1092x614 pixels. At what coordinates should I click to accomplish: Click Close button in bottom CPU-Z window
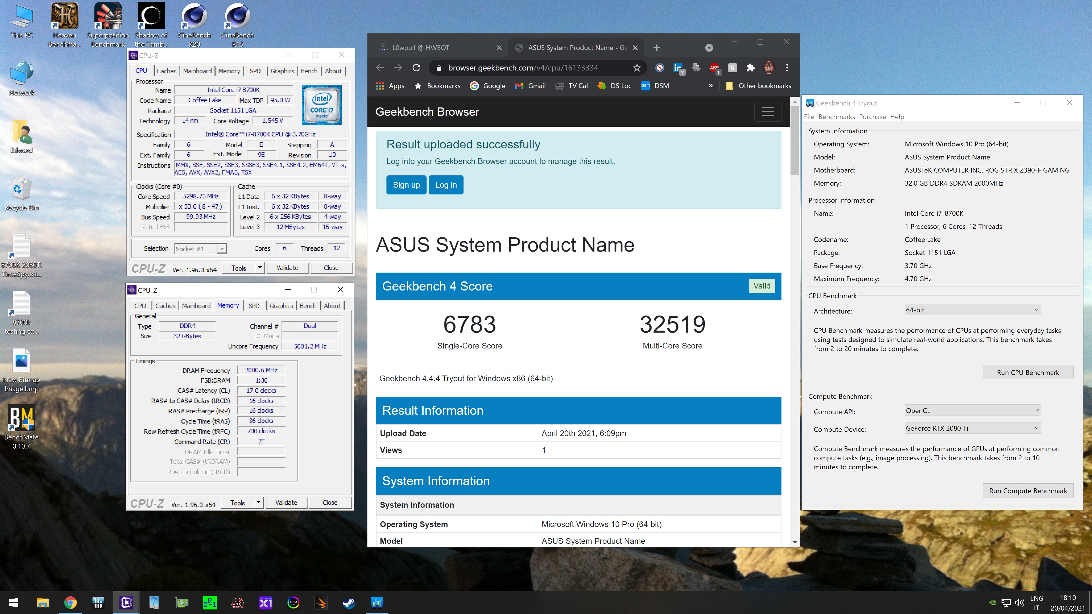tap(330, 503)
